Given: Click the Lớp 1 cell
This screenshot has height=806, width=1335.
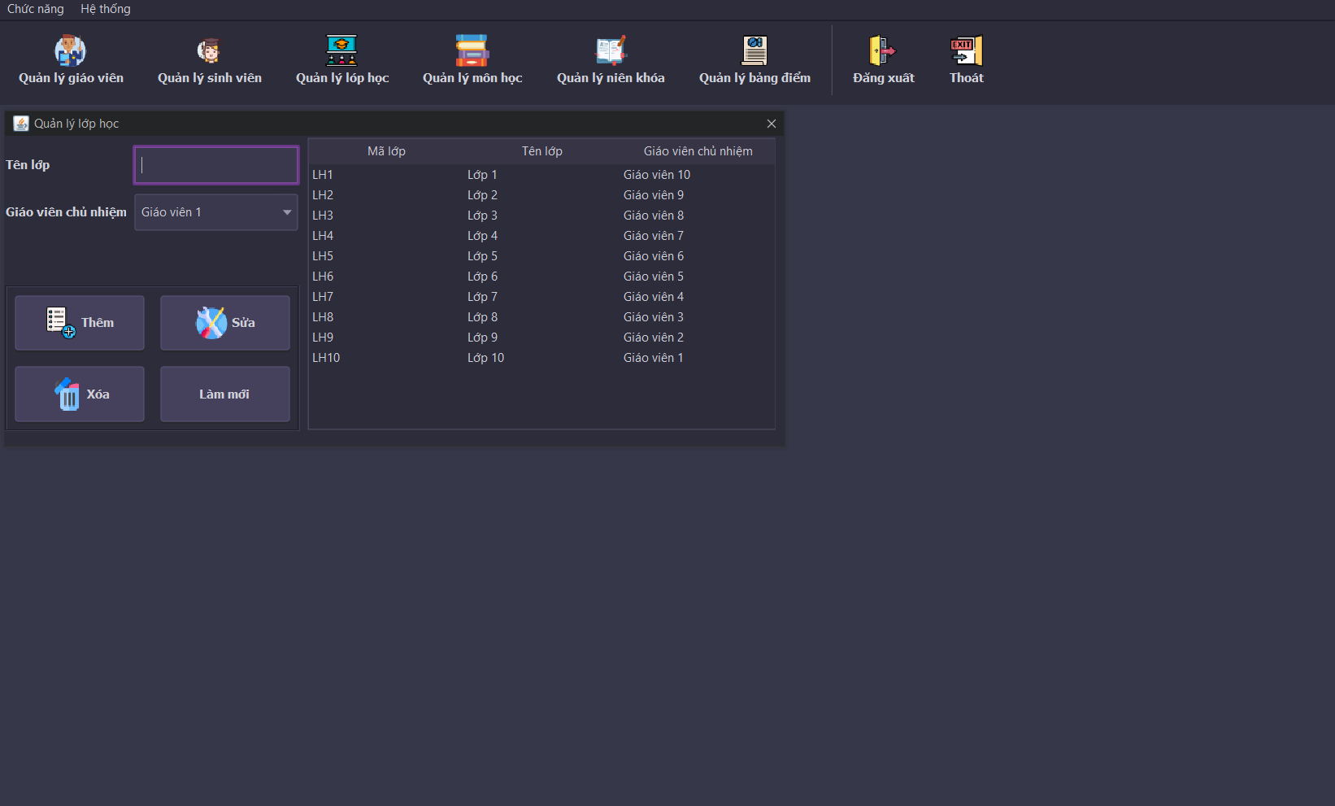Looking at the screenshot, I should (x=542, y=175).
